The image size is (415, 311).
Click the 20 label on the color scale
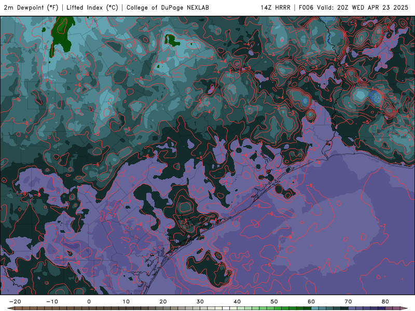click(163, 302)
